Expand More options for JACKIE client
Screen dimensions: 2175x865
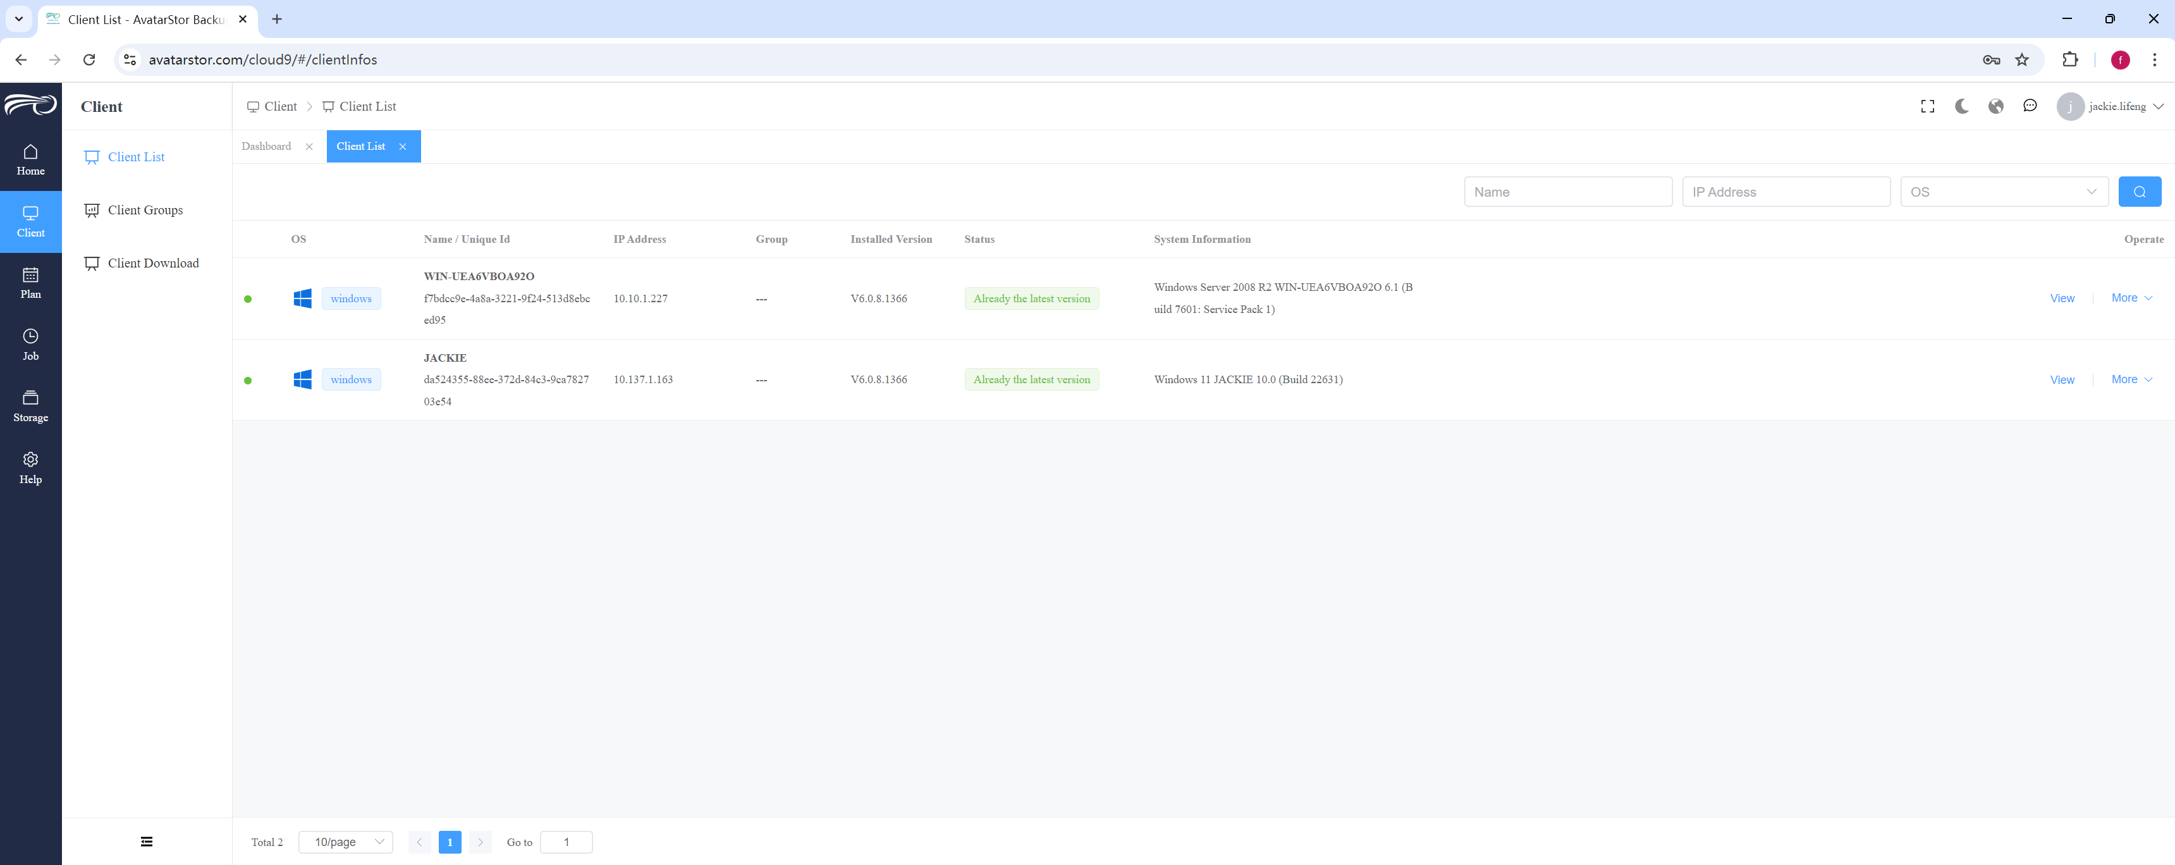click(x=2131, y=379)
